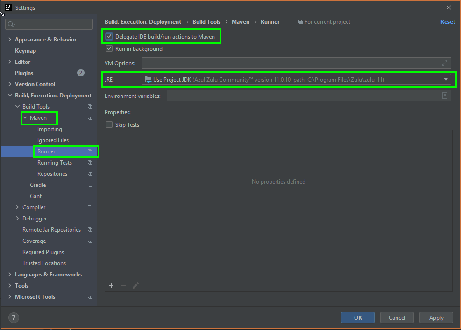Viewport: 461px width, 330px height.
Task: Click the Cancel button
Action: (x=397, y=317)
